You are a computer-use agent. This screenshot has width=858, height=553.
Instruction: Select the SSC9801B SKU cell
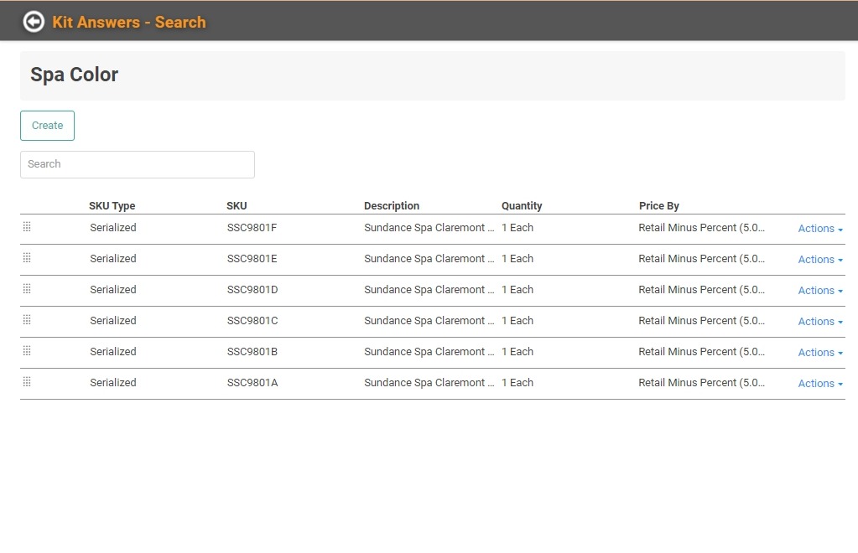pyautogui.click(x=252, y=353)
